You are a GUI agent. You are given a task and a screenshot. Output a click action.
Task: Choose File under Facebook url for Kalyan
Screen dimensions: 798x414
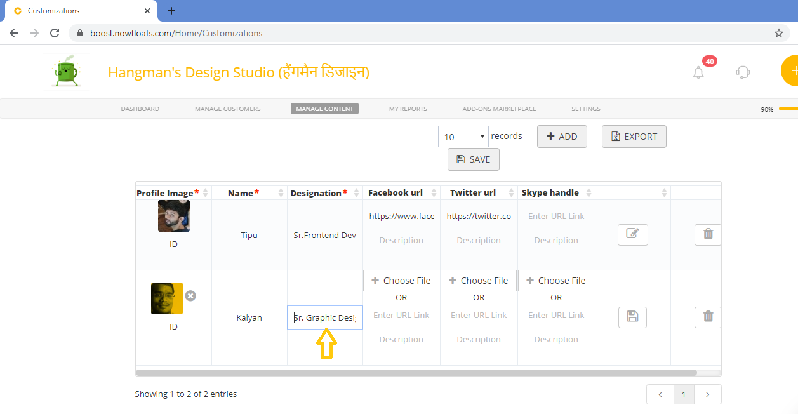[401, 281]
